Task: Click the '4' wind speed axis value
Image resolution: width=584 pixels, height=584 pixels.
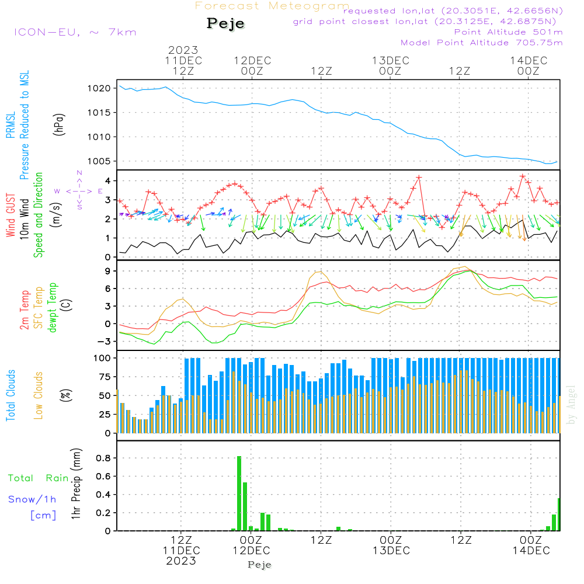Action: (107, 181)
